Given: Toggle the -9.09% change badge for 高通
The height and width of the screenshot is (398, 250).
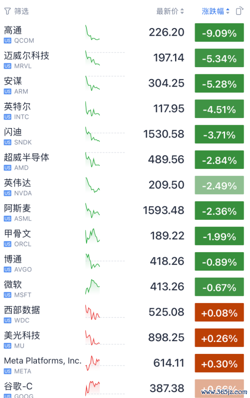Looking at the screenshot, I should (219, 33).
